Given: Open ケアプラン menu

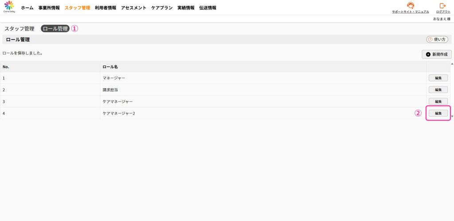Looking at the screenshot, I should point(162,8).
